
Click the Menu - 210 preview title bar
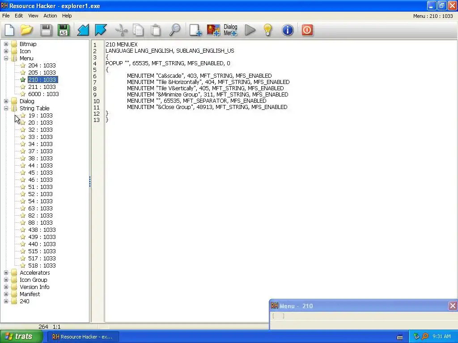point(359,305)
